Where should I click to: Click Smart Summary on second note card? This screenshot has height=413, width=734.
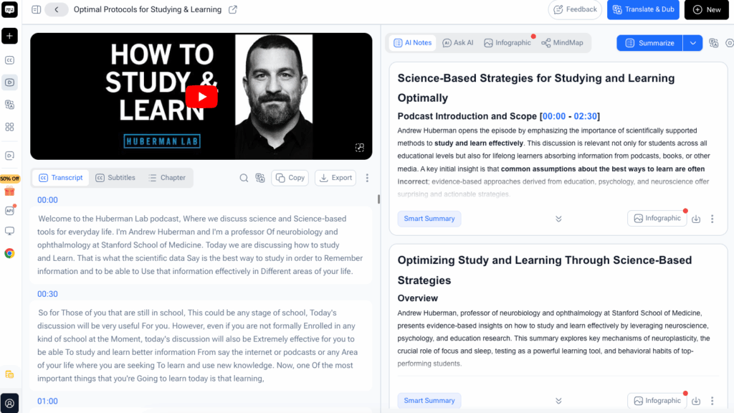tap(429, 401)
